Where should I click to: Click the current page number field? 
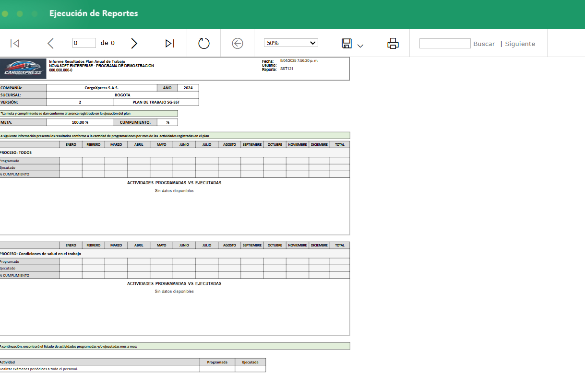point(84,43)
